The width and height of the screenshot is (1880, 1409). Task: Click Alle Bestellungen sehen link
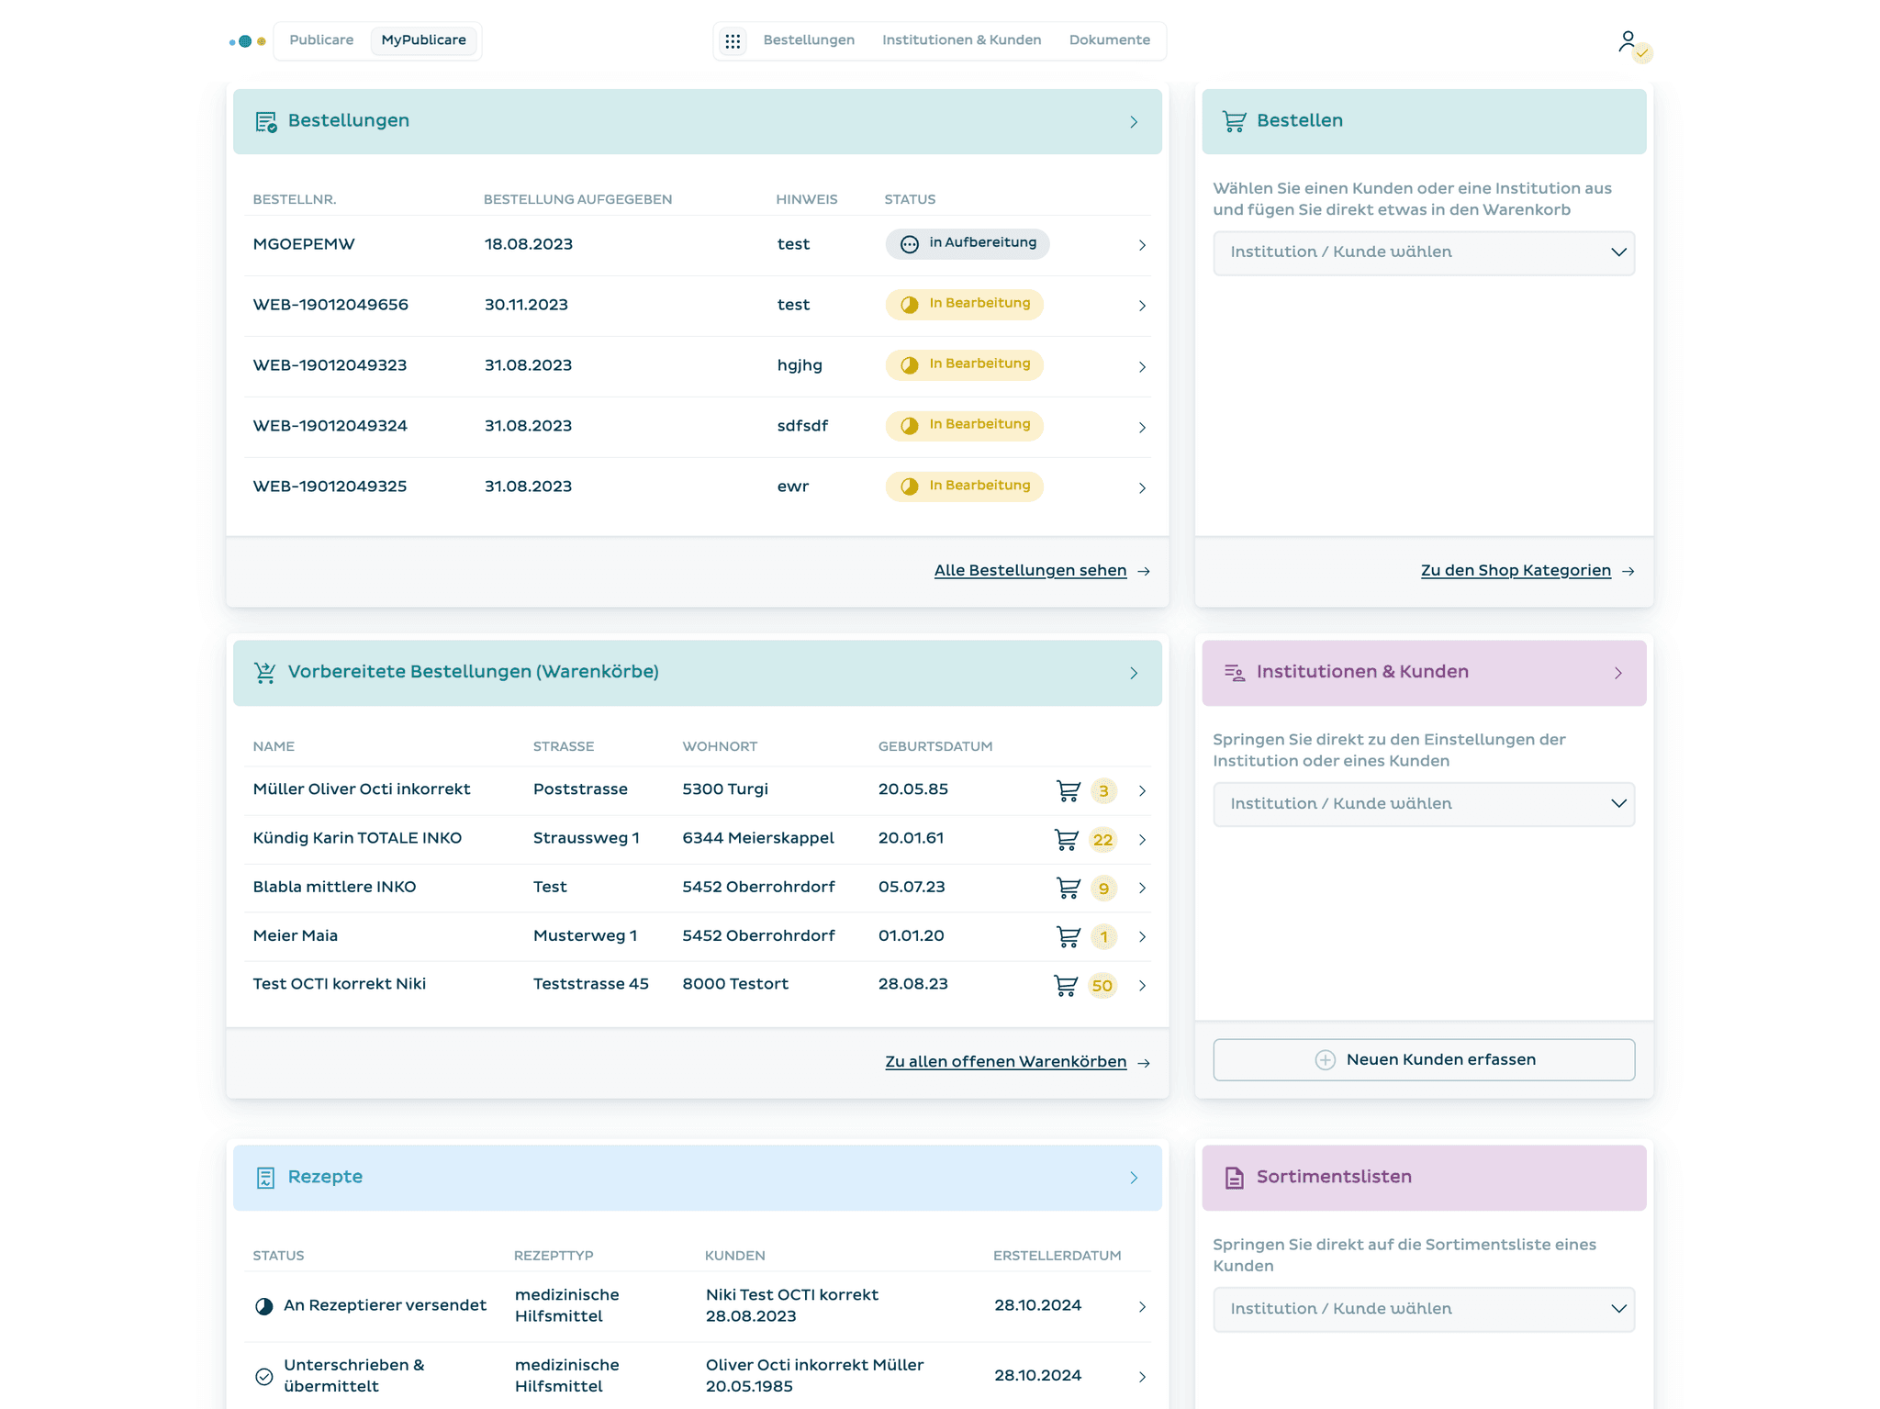[x=1030, y=570]
